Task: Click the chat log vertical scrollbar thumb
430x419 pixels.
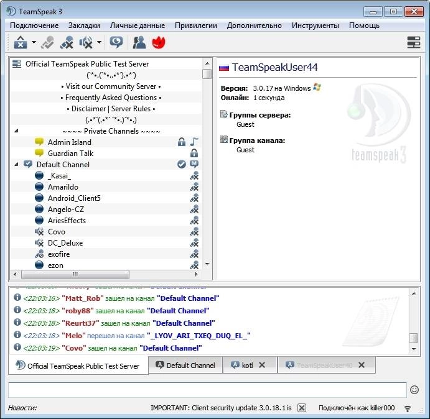Action: tap(414, 338)
